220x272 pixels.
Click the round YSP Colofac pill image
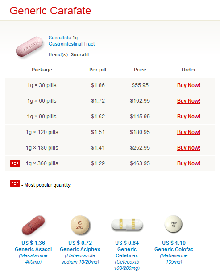coord(173,224)
